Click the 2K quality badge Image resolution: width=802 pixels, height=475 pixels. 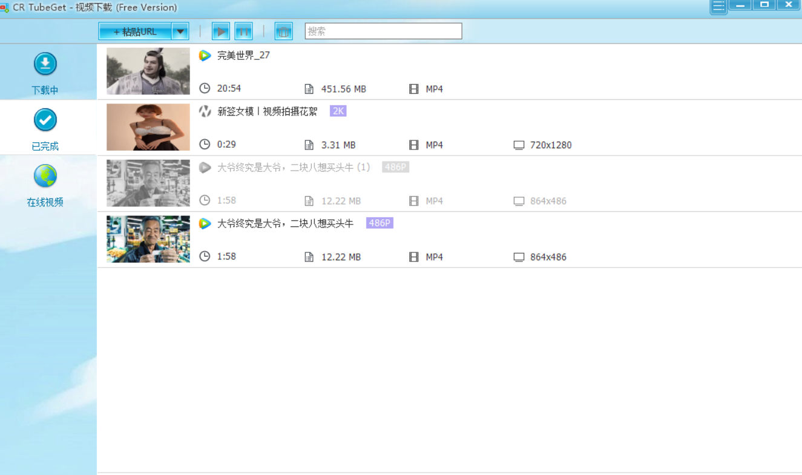(338, 111)
